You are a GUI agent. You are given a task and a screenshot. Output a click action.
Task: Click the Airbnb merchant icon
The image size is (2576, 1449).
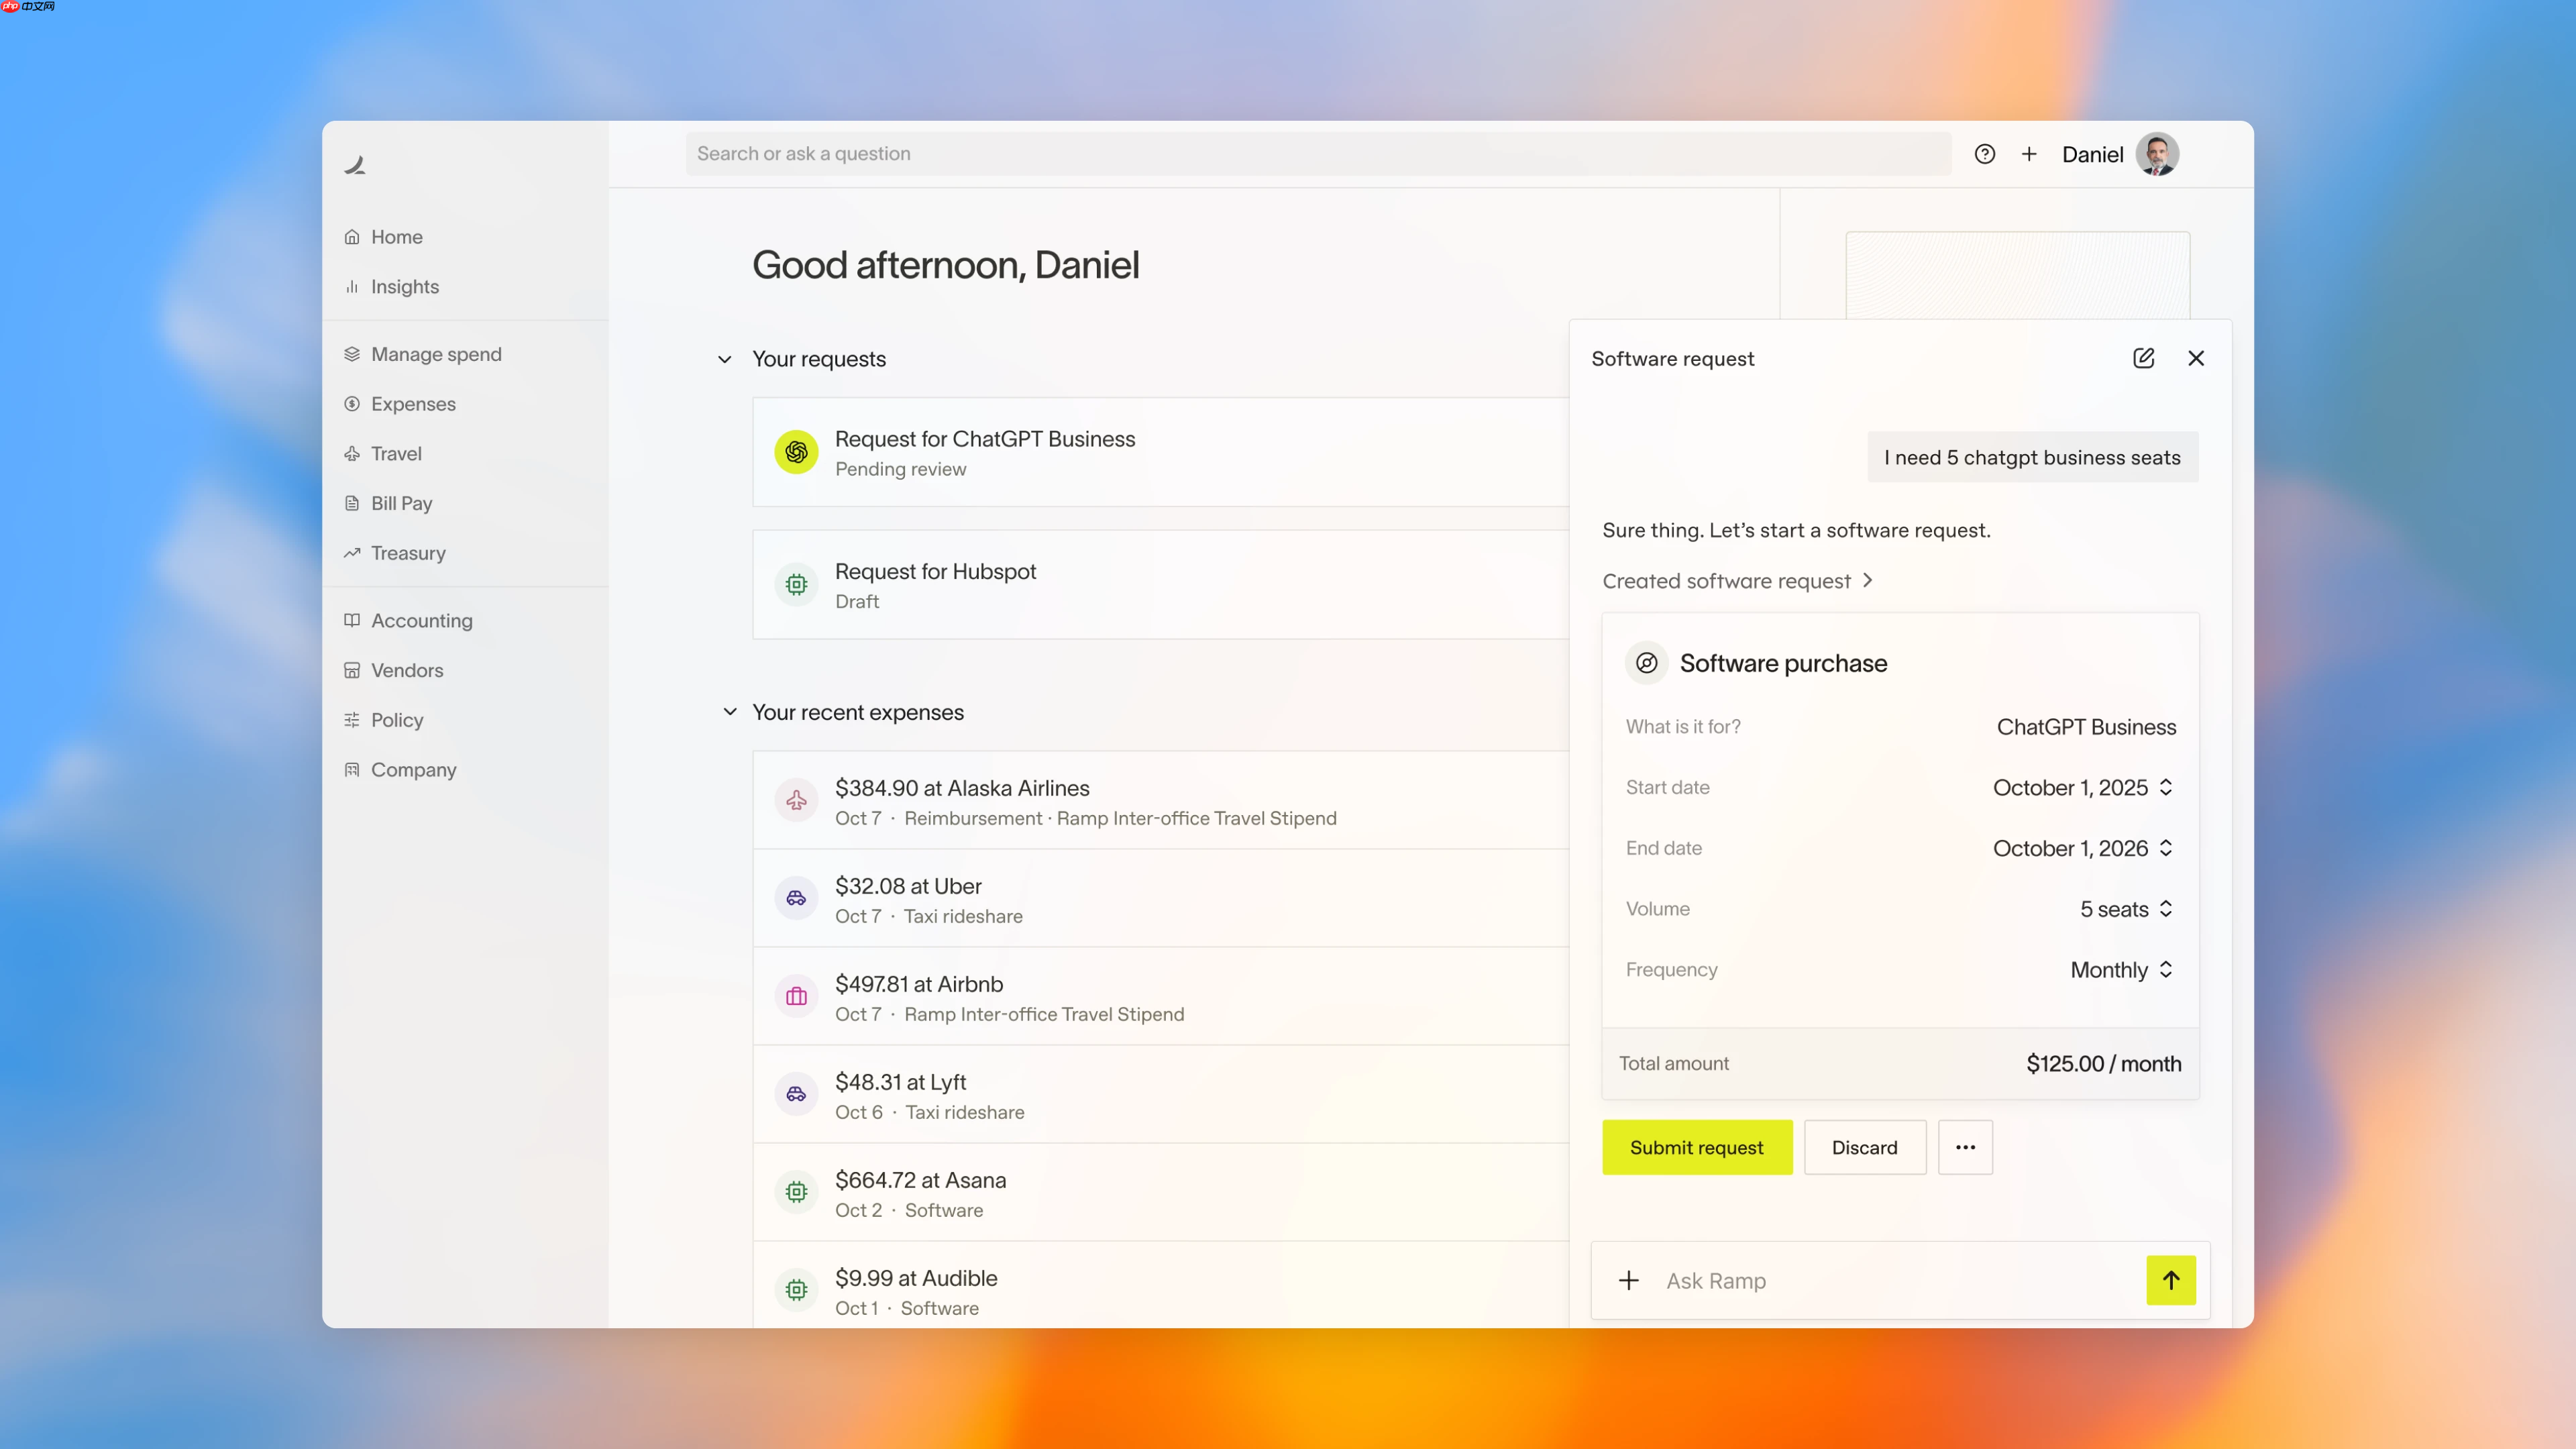click(796, 996)
